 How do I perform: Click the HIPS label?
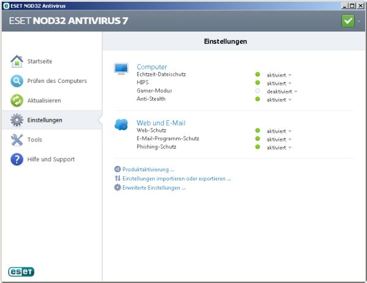[143, 82]
